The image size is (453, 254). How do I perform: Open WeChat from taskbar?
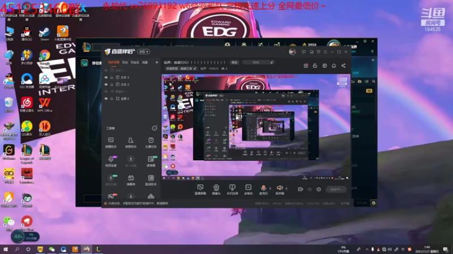[x=52, y=249]
